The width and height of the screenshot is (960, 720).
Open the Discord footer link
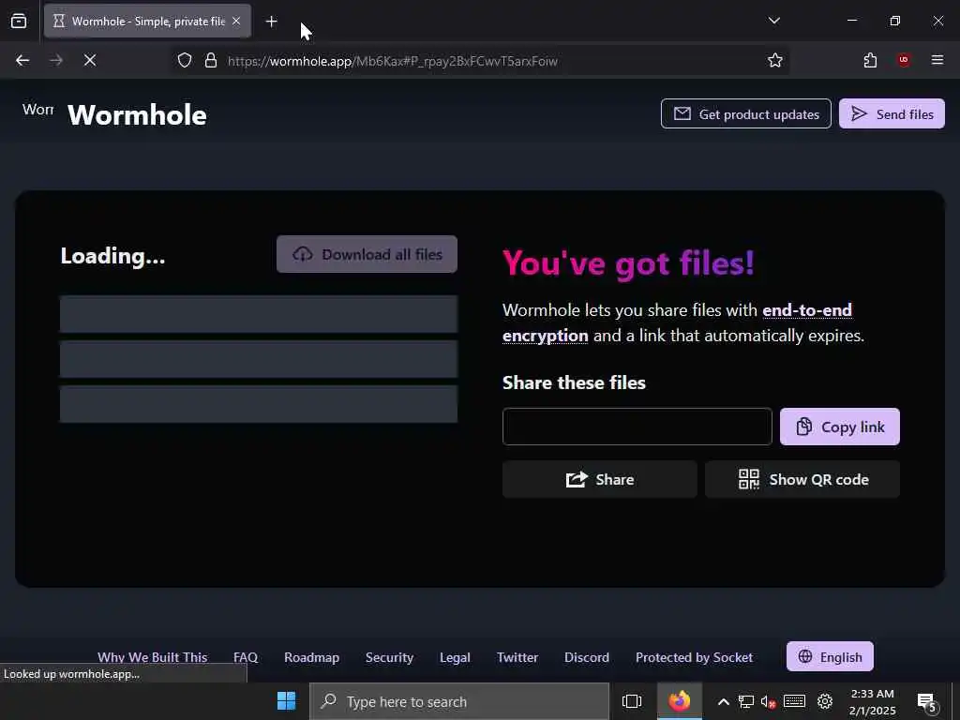click(x=587, y=657)
